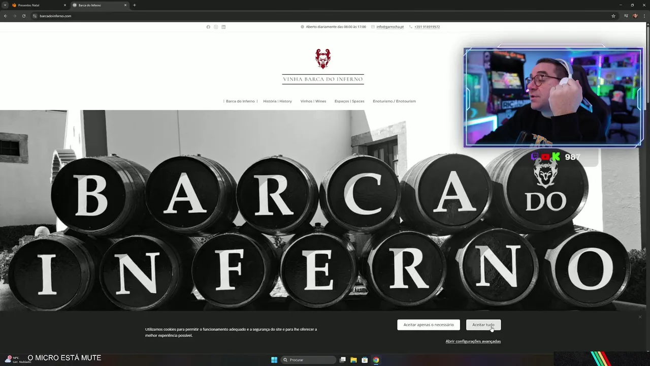Open the Windows Start menu
650x366 pixels.
pyautogui.click(x=274, y=360)
